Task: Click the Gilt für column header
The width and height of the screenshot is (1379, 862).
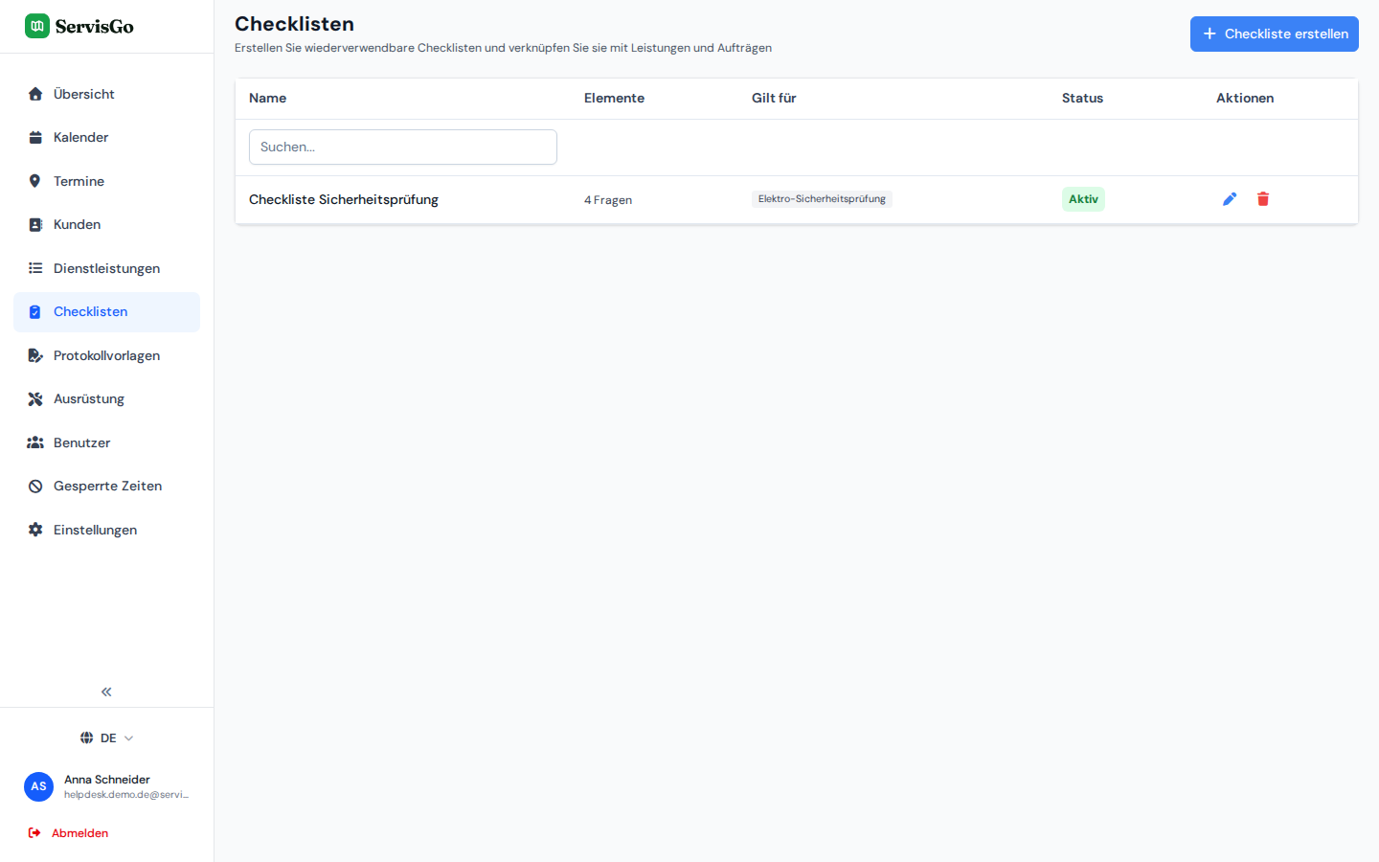Action: 774,99
